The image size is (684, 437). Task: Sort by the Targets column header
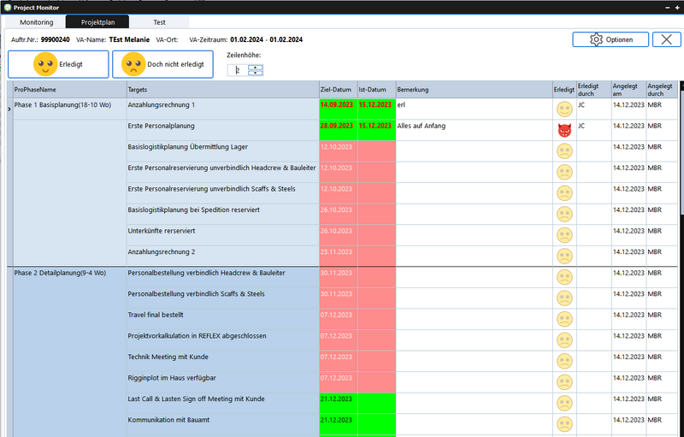tap(223, 90)
